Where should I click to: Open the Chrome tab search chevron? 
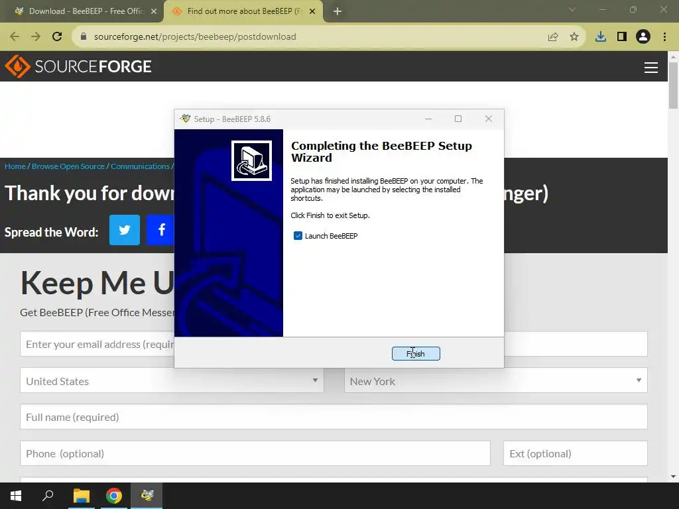pos(572,9)
